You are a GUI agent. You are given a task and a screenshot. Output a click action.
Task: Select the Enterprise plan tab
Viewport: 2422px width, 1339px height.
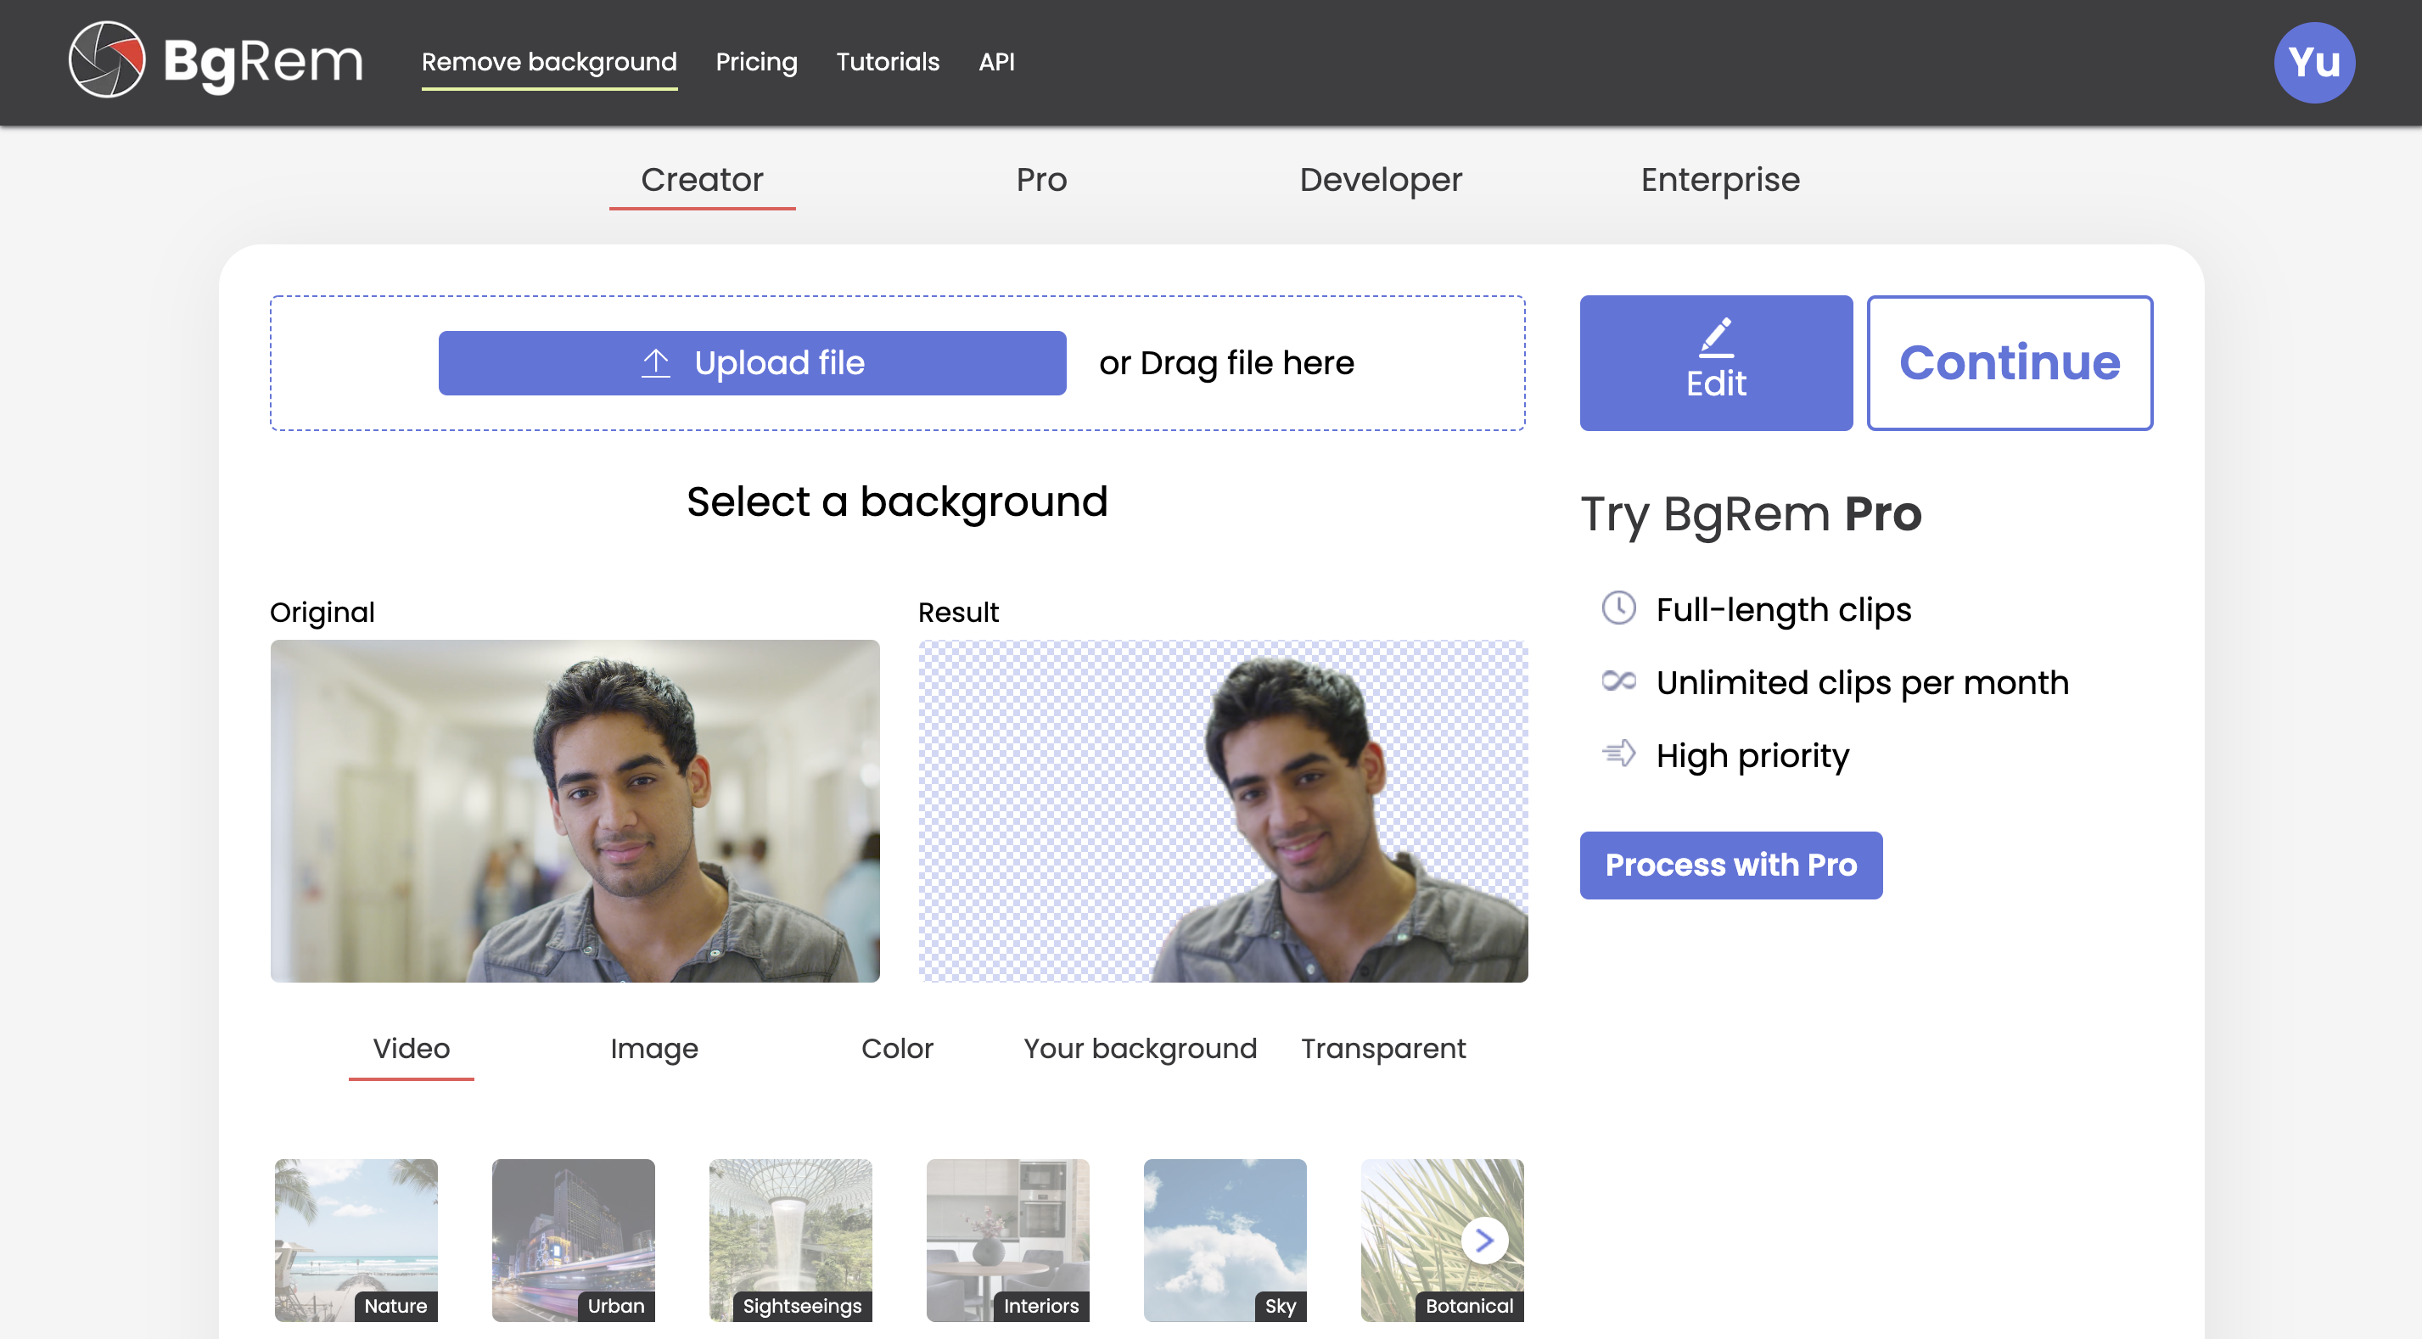[1719, 180]
